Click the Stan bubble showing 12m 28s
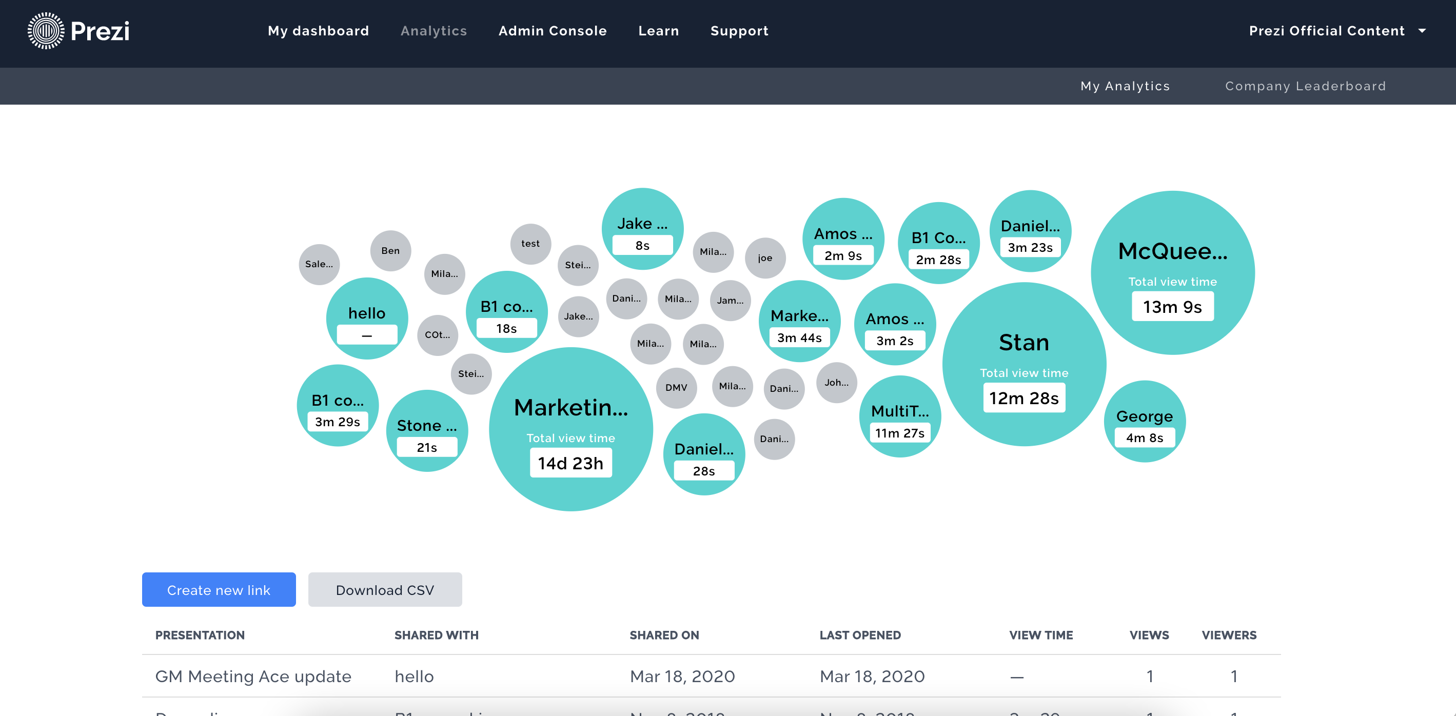The width and height of the screenshot is (1456, 716). 1024,364
